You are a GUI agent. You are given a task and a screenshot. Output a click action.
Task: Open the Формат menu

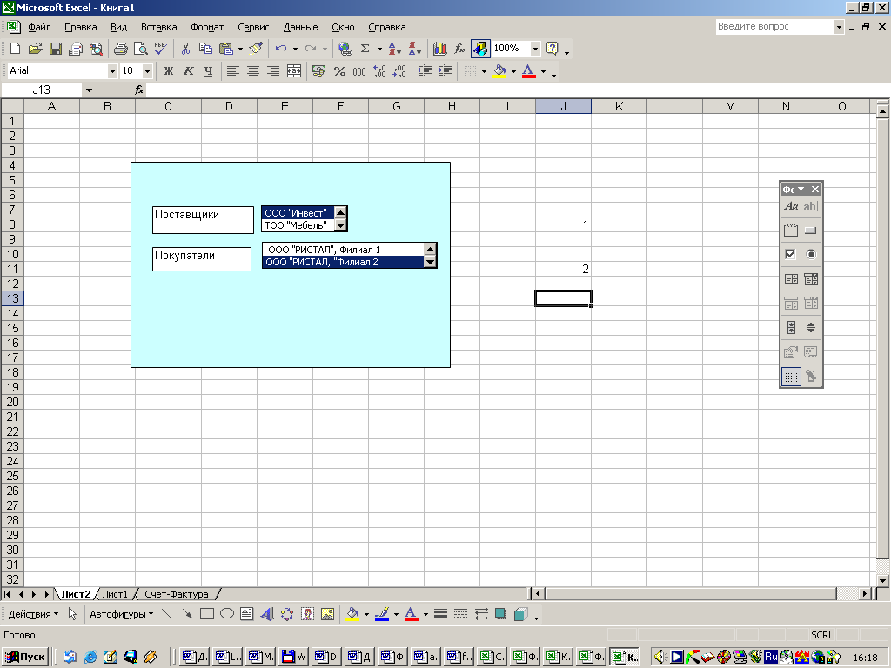tap(207, 27)
